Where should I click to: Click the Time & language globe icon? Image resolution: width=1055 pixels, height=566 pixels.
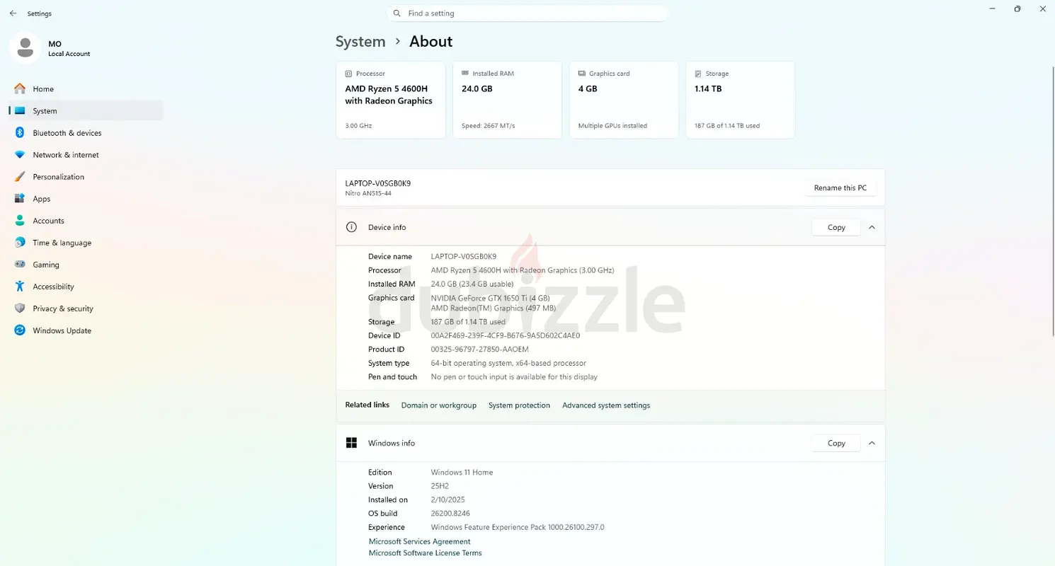20,243
